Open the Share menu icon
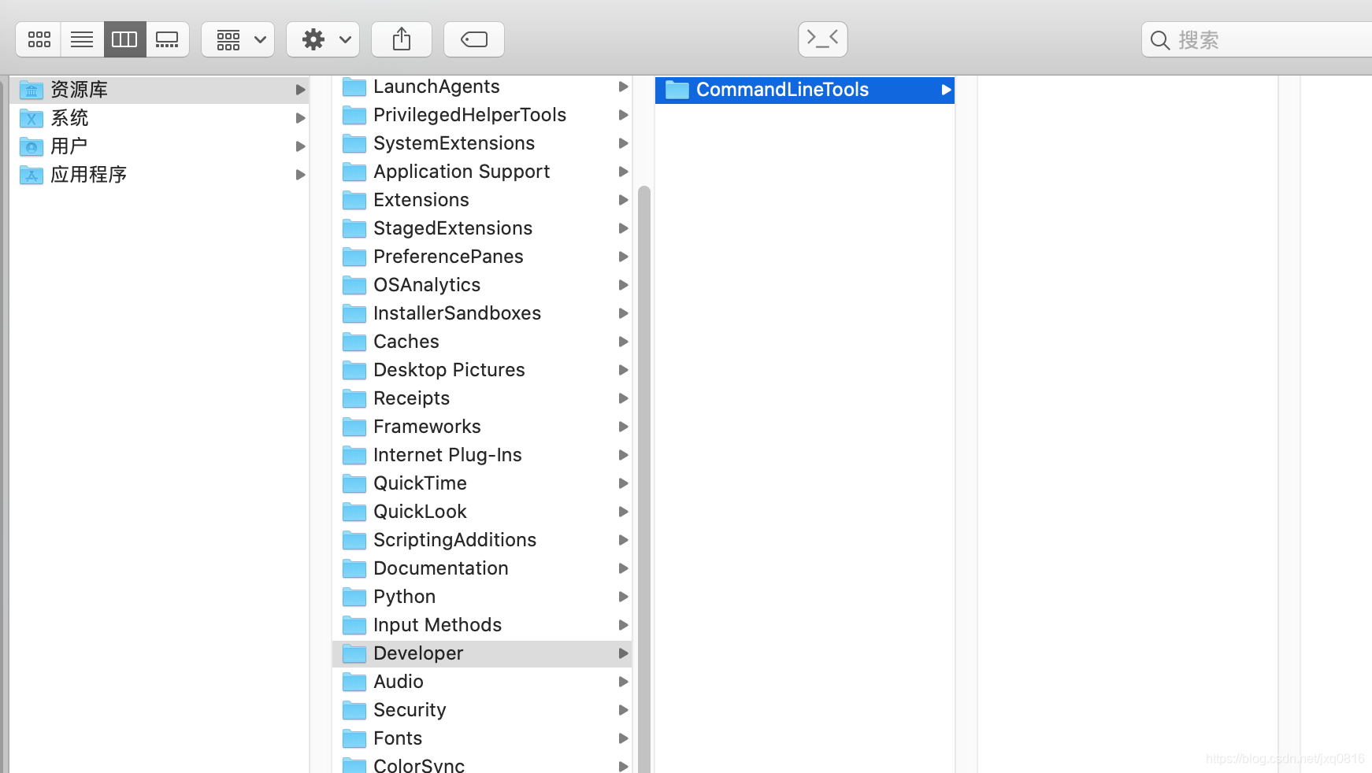This screenshot has width=1372, height=773. coord(402,39)
